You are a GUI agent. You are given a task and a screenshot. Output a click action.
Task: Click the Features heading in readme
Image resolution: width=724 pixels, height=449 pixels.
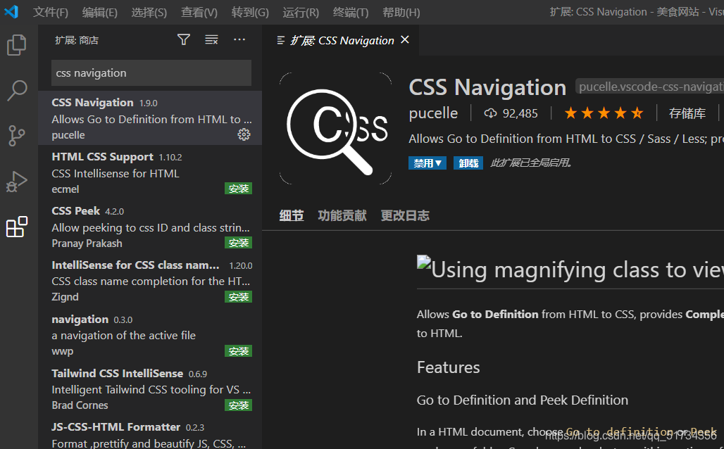(x=449, y=367)
